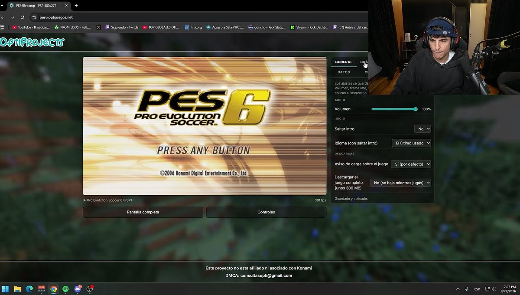This screenshot has height=295, width=520.
Task: Open the clock and date panel
Action: pyautogui.click(x=509, y=289)
